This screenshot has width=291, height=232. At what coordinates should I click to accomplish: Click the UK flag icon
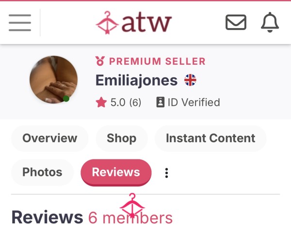190,80
